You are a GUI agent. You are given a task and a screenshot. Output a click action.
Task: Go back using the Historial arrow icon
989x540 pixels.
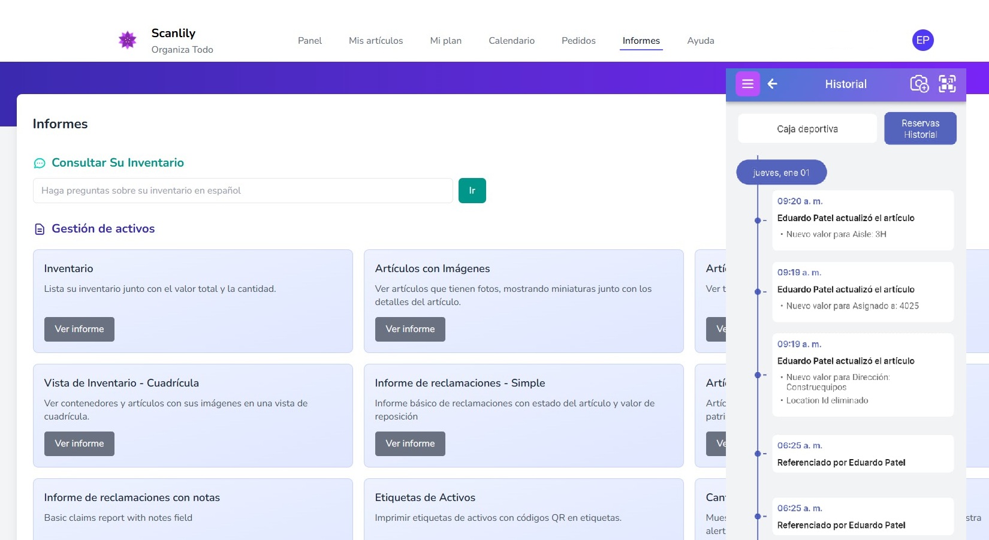[x=773, y=84]
